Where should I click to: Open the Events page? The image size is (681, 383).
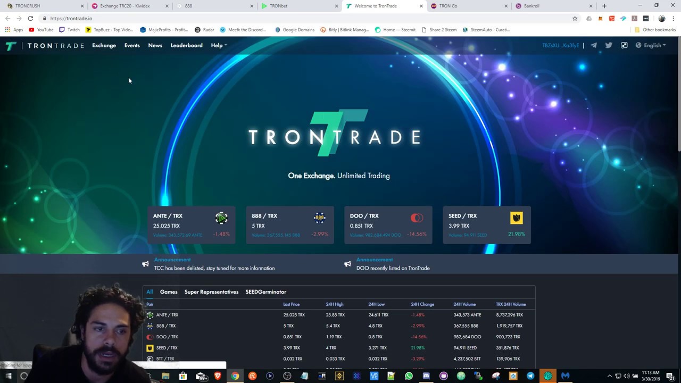[x=132, y=46]
